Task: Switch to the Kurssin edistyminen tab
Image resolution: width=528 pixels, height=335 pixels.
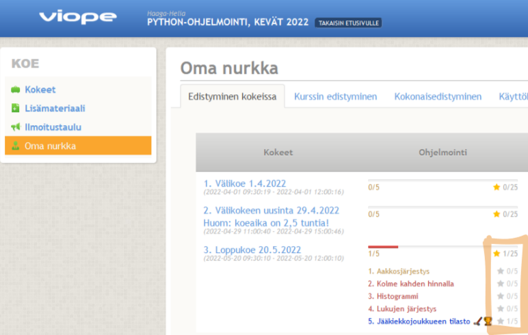Action: (335, 96)
